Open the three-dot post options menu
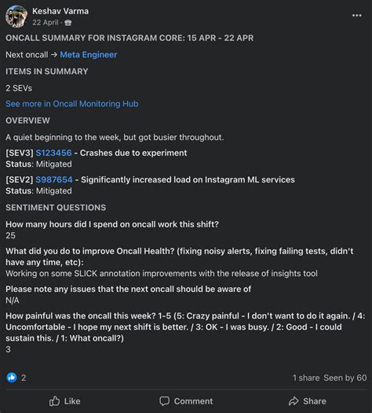Viewport: 372px width, 413px height. (356, 15)
